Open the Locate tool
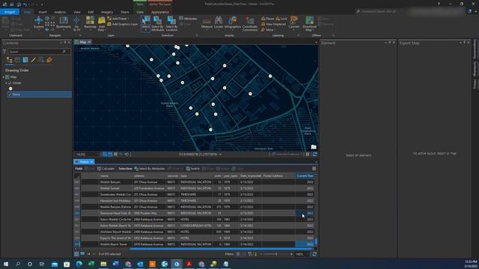Viewport: 479px width, 269px height. (x=219, y=23)
